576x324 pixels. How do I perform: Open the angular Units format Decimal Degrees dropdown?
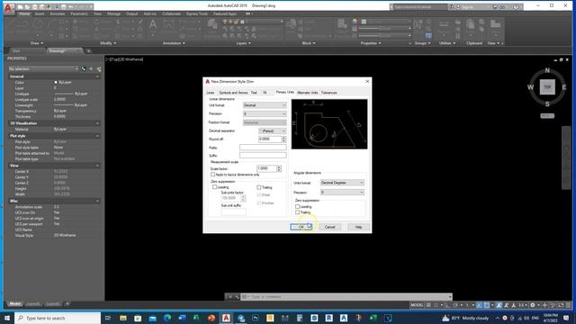(342, 183)
